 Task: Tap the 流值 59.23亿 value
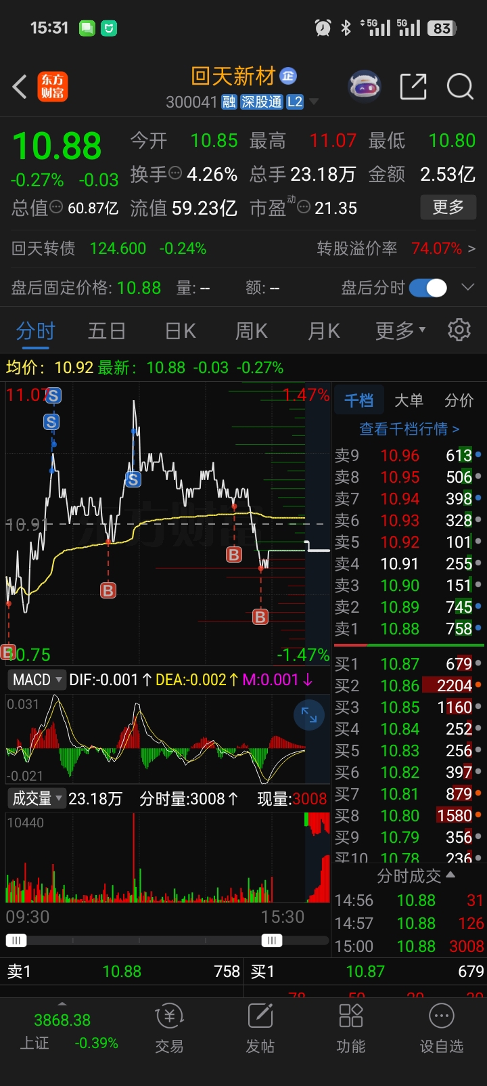(204, 208)
